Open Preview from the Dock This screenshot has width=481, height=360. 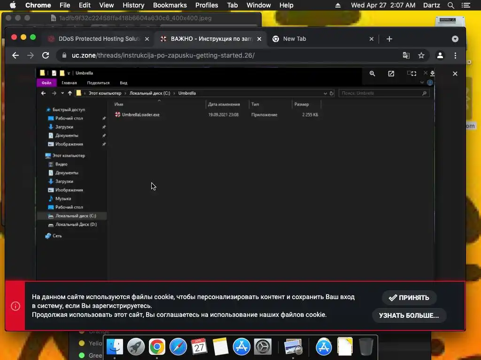293,347
